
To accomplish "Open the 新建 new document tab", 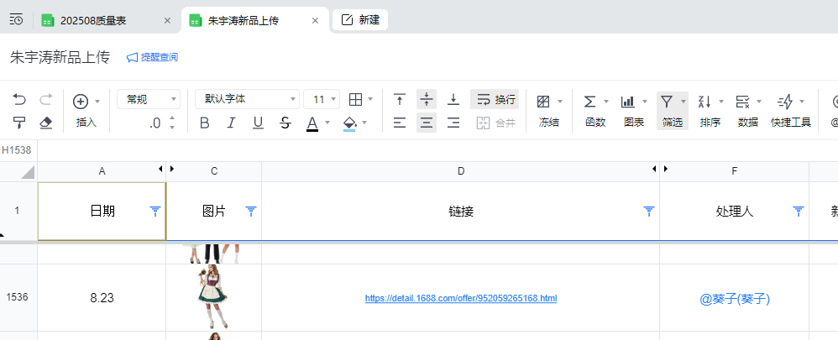I will 360,20.
